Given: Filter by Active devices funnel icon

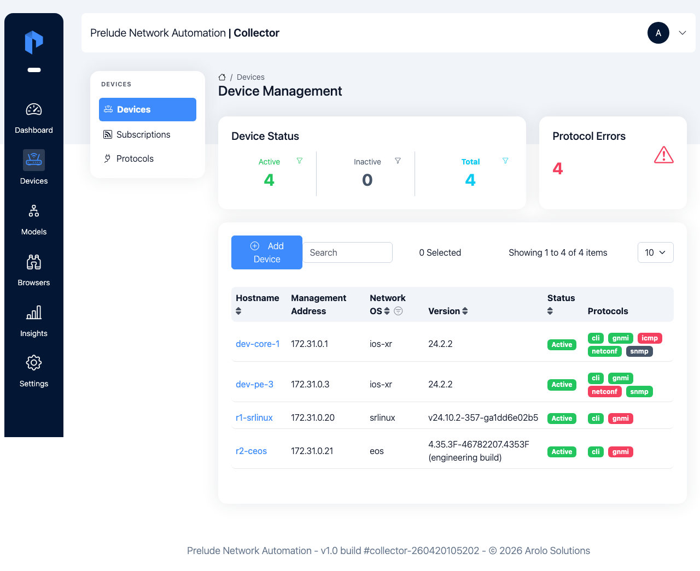Looking at the screenshot, I should coord(300,161).
